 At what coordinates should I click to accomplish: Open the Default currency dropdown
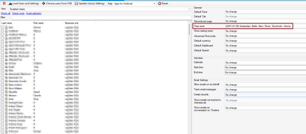point(265,41)
